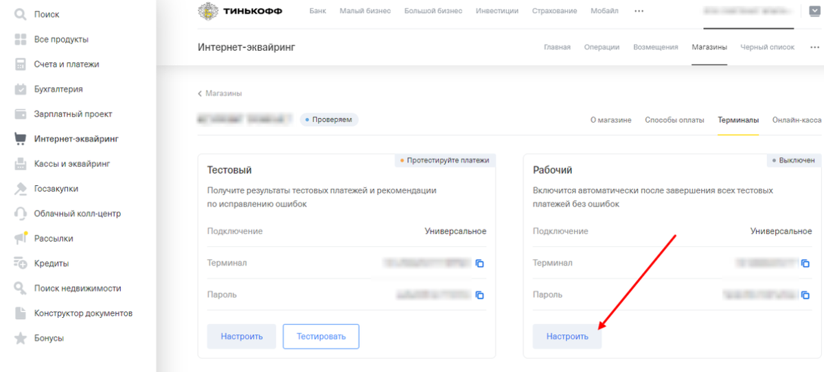Click the Бонусы star icon
Image resolution: width=824 pixels, height=372 pixels.
coord(21,338)
